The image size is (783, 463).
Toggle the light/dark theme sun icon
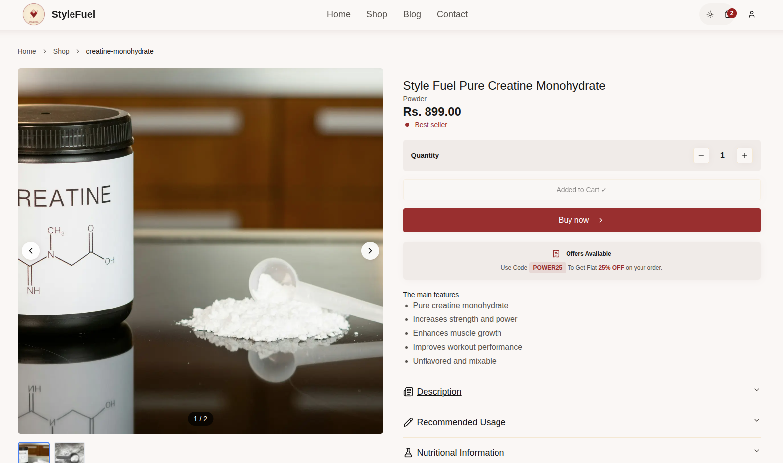[710, 14]
